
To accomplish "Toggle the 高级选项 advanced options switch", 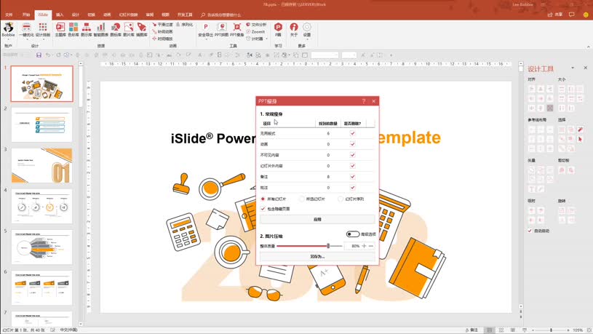I will point(352,234).
